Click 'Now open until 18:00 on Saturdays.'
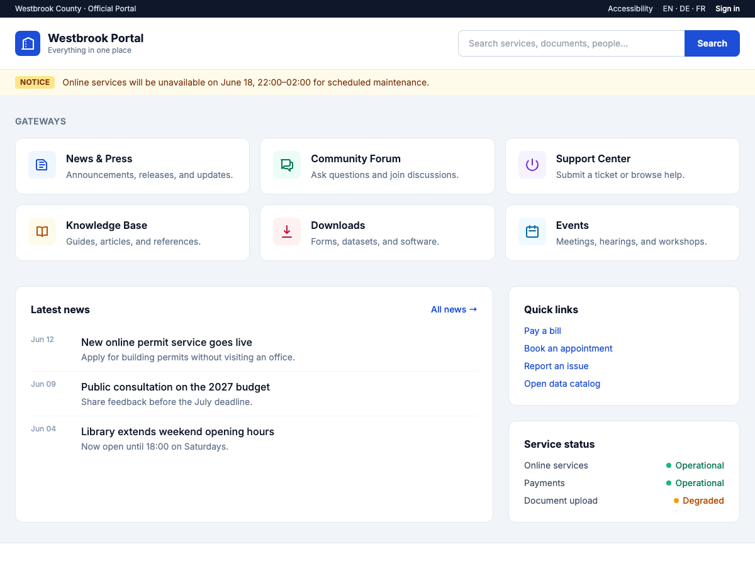The image size is (755, 566). click(x=155, y=447)
